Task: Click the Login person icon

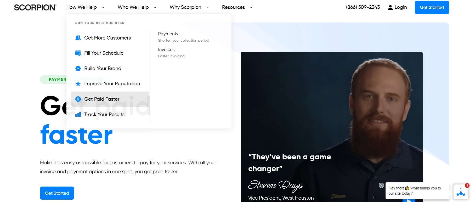Action: (390, 7)
